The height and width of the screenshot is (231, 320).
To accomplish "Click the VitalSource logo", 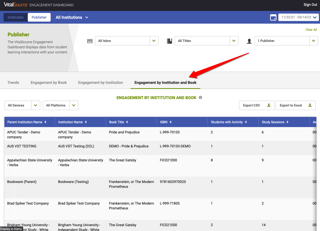I will pos(16,5).
